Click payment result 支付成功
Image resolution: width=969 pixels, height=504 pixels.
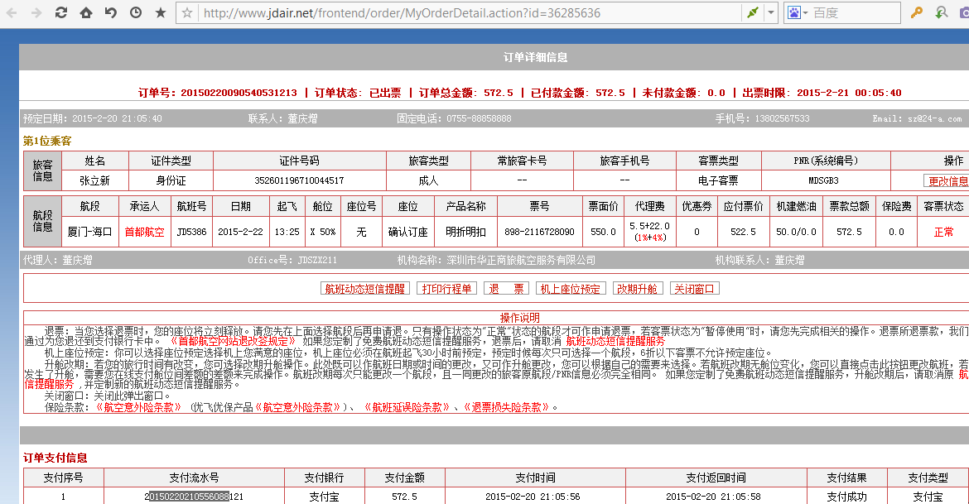pos(846,497)
